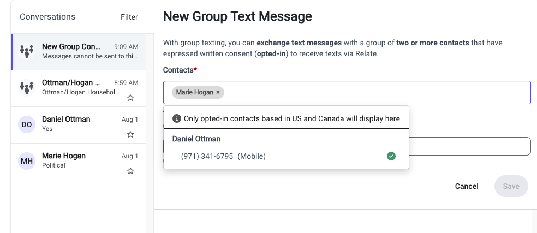The image size is (537, 233).
Task: Open Daniel Ottman conversation in list
Action: tap(79, 125)
